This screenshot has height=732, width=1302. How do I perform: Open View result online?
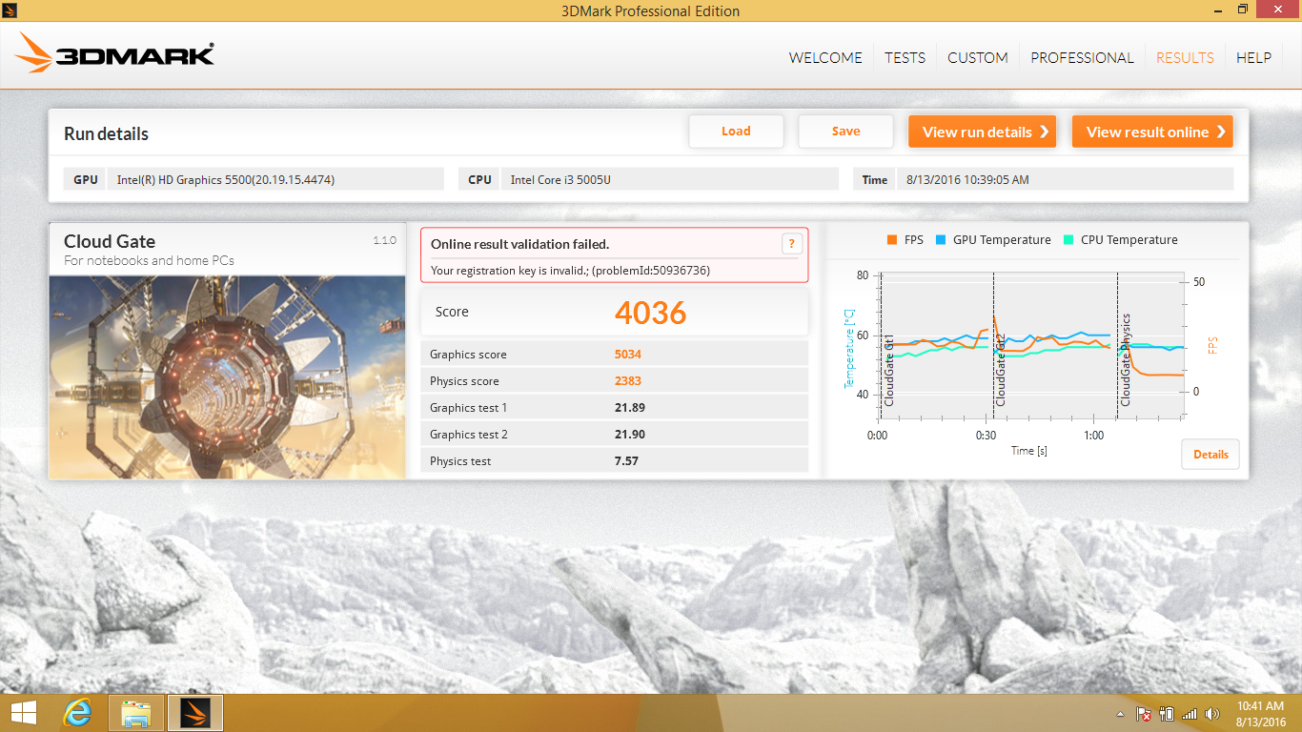tap(1152, 132)
